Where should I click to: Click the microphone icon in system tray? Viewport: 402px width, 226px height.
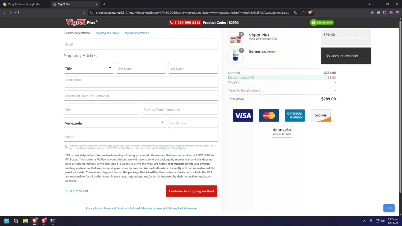click(371, 221)
